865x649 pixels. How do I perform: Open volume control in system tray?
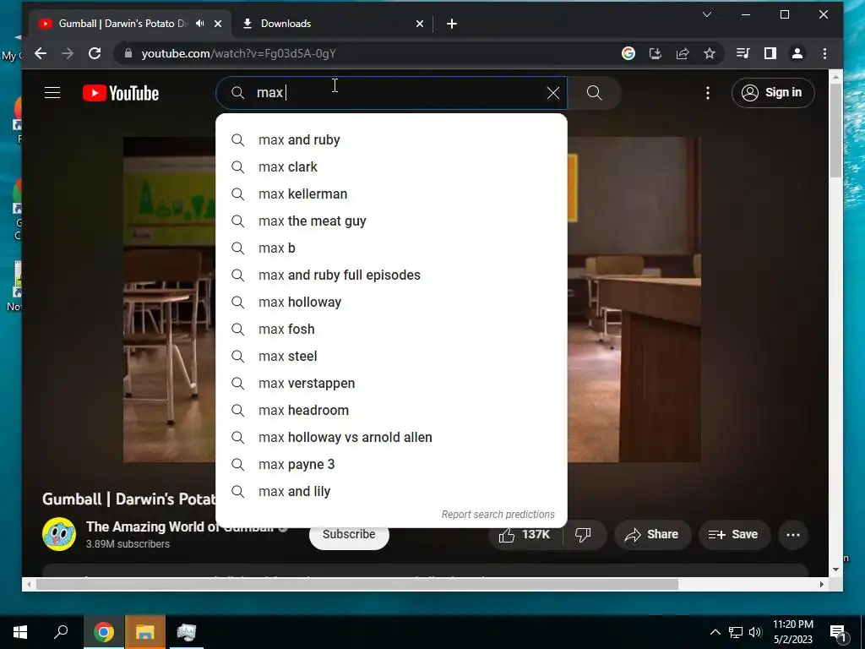pos(755,632)
